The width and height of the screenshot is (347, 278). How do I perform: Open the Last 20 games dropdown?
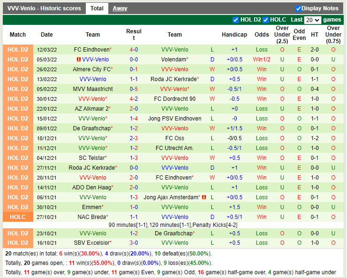(312, 20)
